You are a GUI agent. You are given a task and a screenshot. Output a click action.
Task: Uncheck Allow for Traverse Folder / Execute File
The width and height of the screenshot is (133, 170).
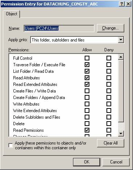tap(87, 65)
